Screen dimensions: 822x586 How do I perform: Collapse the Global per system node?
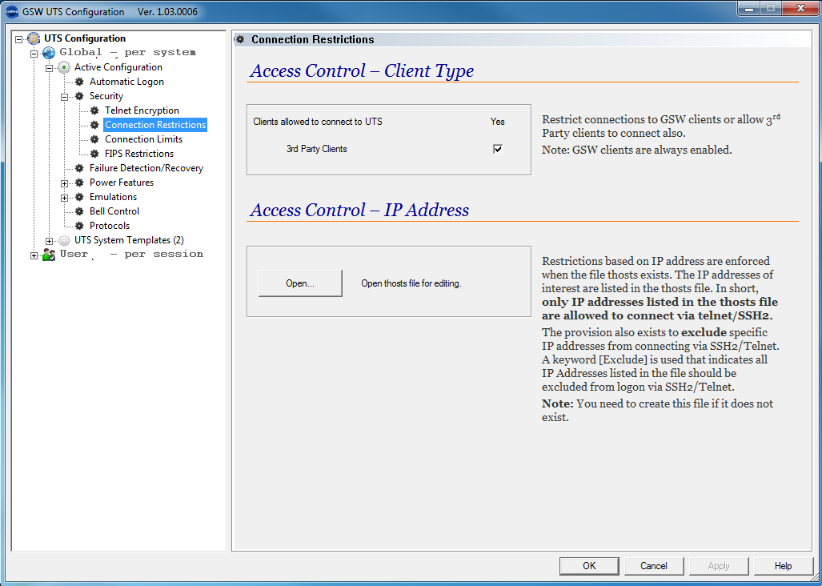tap(34, 54)
